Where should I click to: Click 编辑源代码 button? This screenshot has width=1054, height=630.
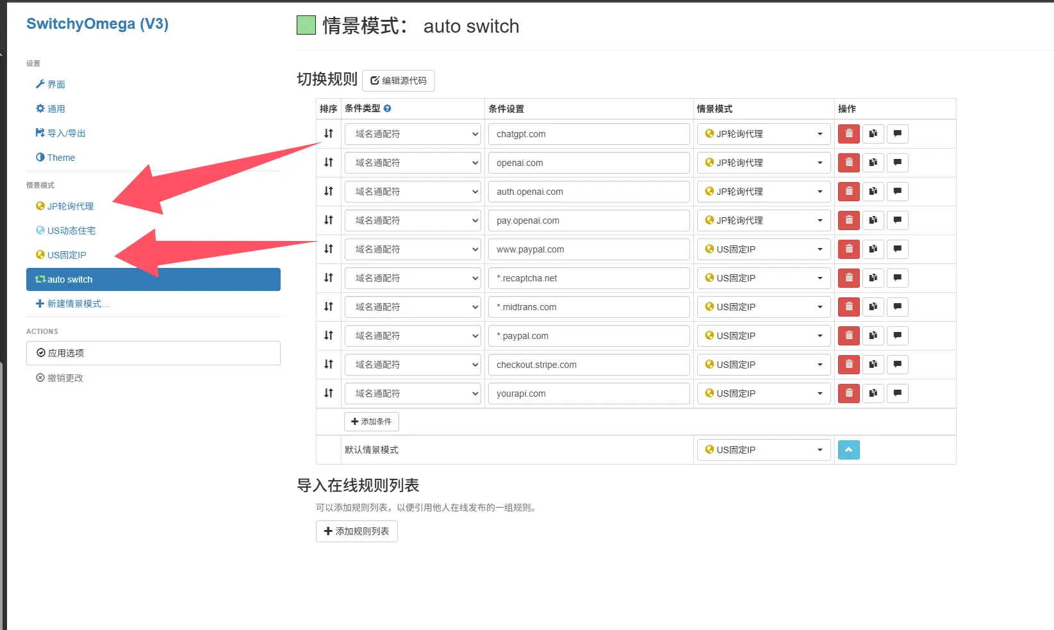tap(399, 81)
